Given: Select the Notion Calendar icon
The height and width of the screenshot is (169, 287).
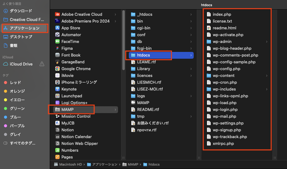Looking at the screenshot, I should point(57,137).
